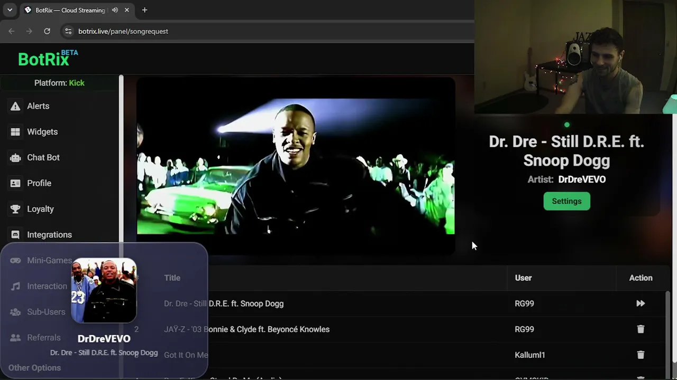Go forward in browser history

pyautogui.click(x=29, y=31)
